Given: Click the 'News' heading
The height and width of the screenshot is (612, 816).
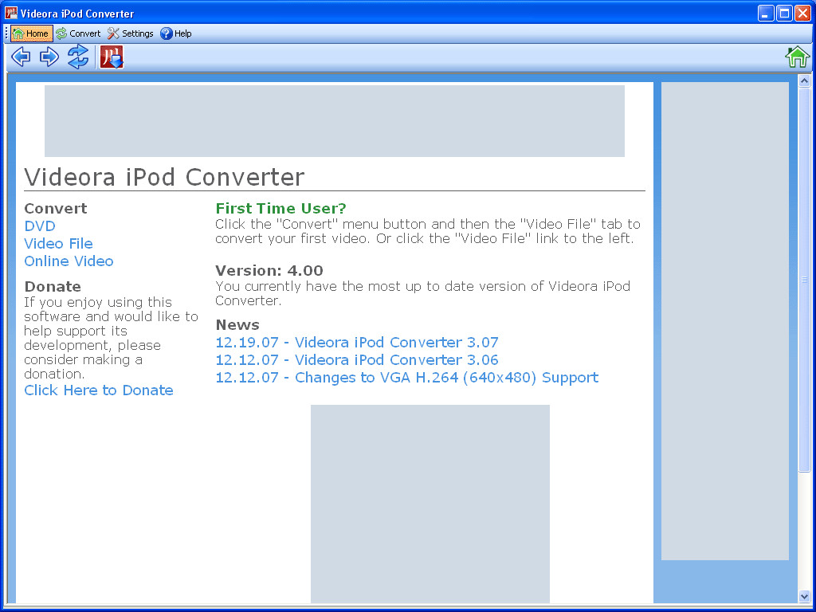Looking at the screenshot, I should (x=237, y=325).
